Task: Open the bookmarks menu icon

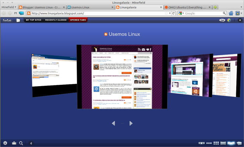Action: click(238, 13)
